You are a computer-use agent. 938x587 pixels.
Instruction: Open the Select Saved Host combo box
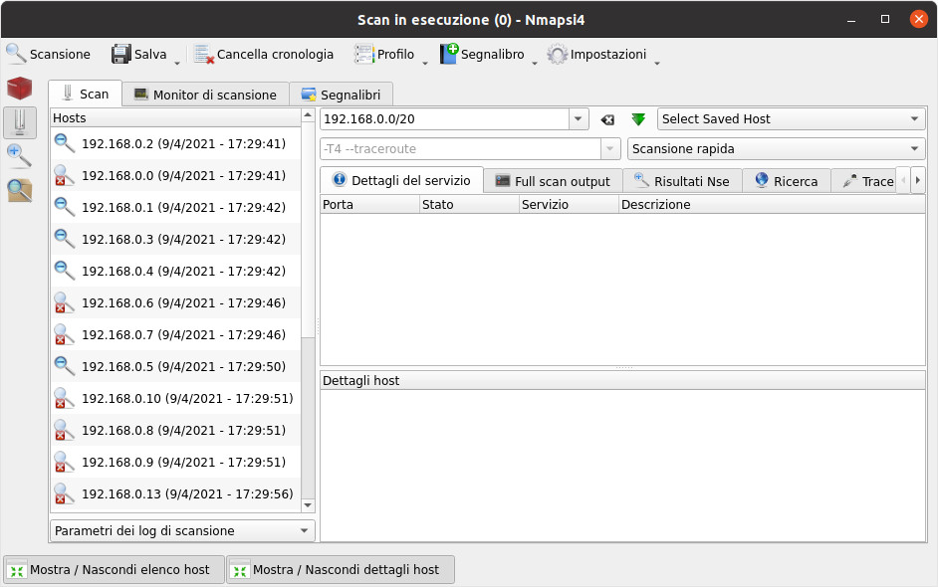(791, 119)
